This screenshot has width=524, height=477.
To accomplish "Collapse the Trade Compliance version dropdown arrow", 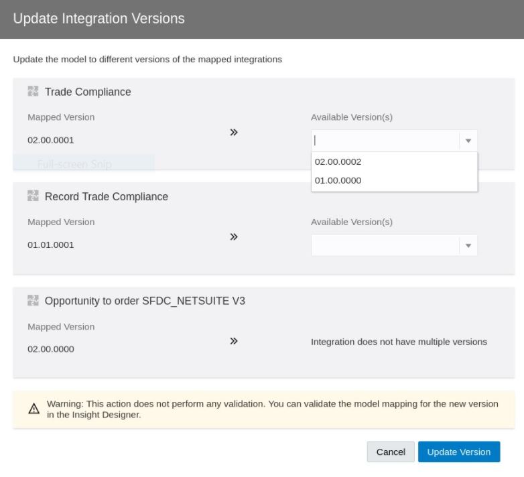I will click(x=468, y=141).
